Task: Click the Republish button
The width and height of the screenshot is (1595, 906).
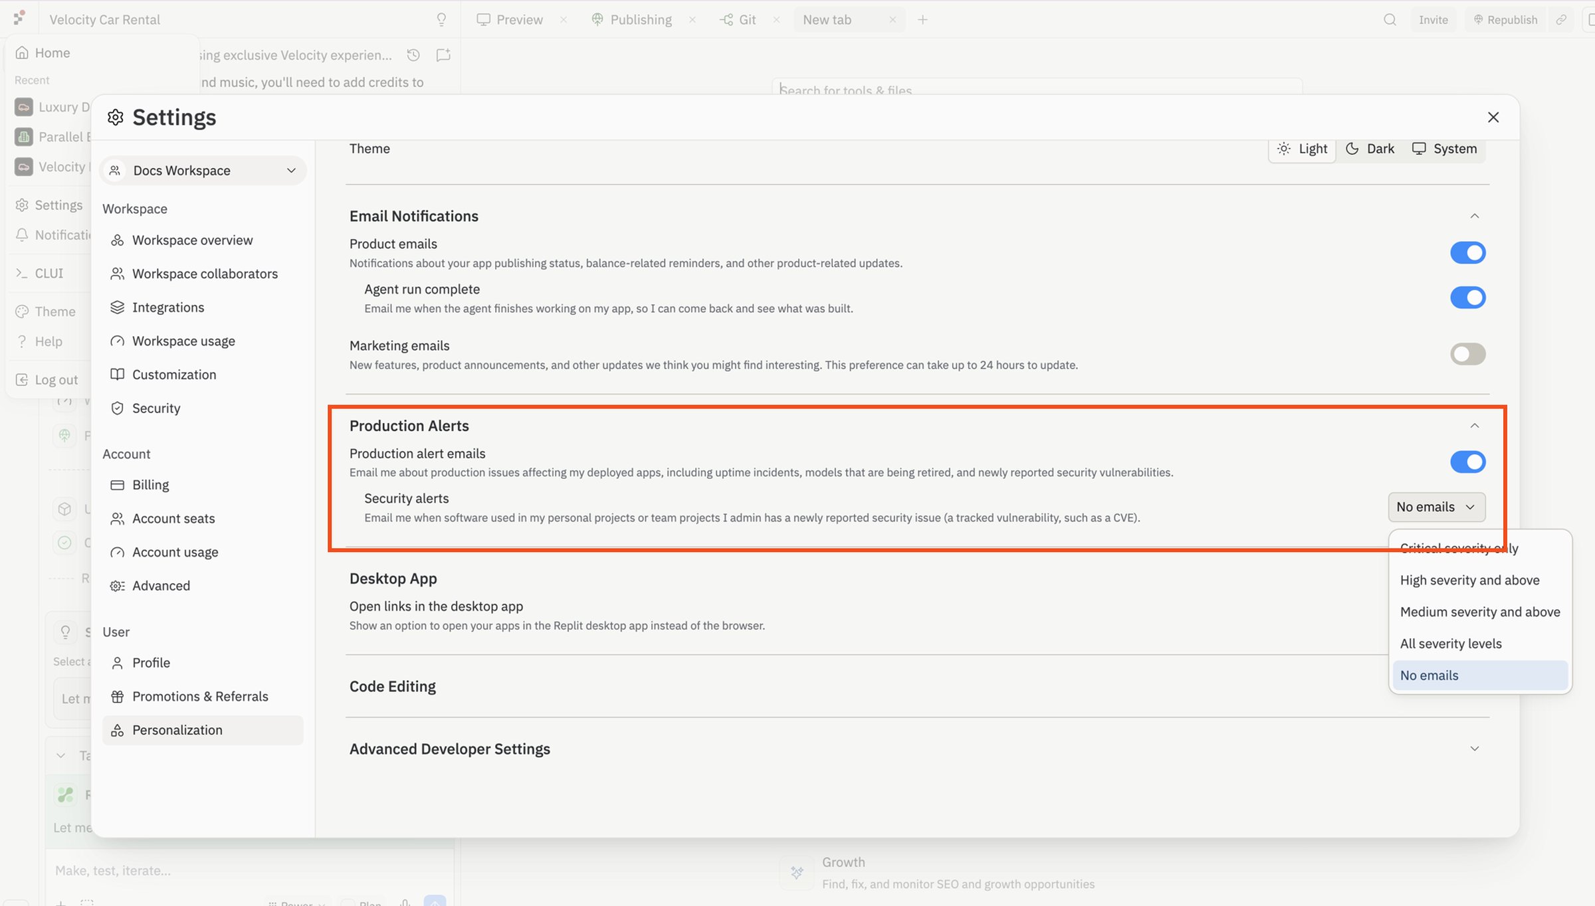Action: [1505, 20]
